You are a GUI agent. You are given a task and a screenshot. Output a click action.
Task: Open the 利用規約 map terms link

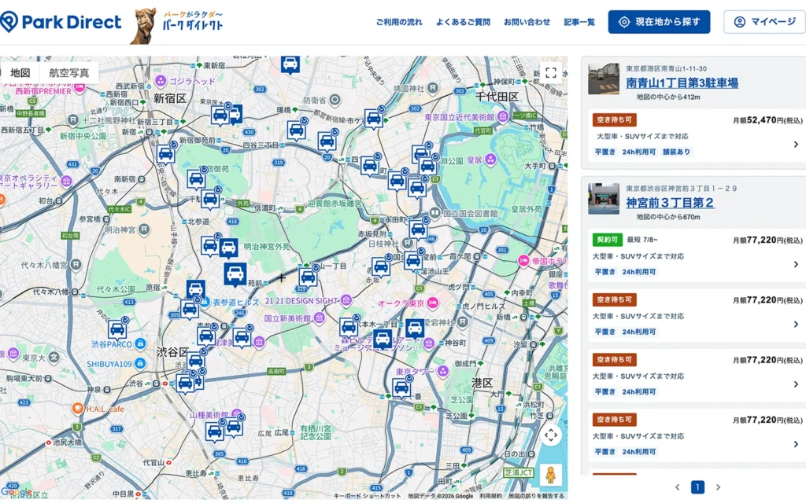tap(490, 496)
